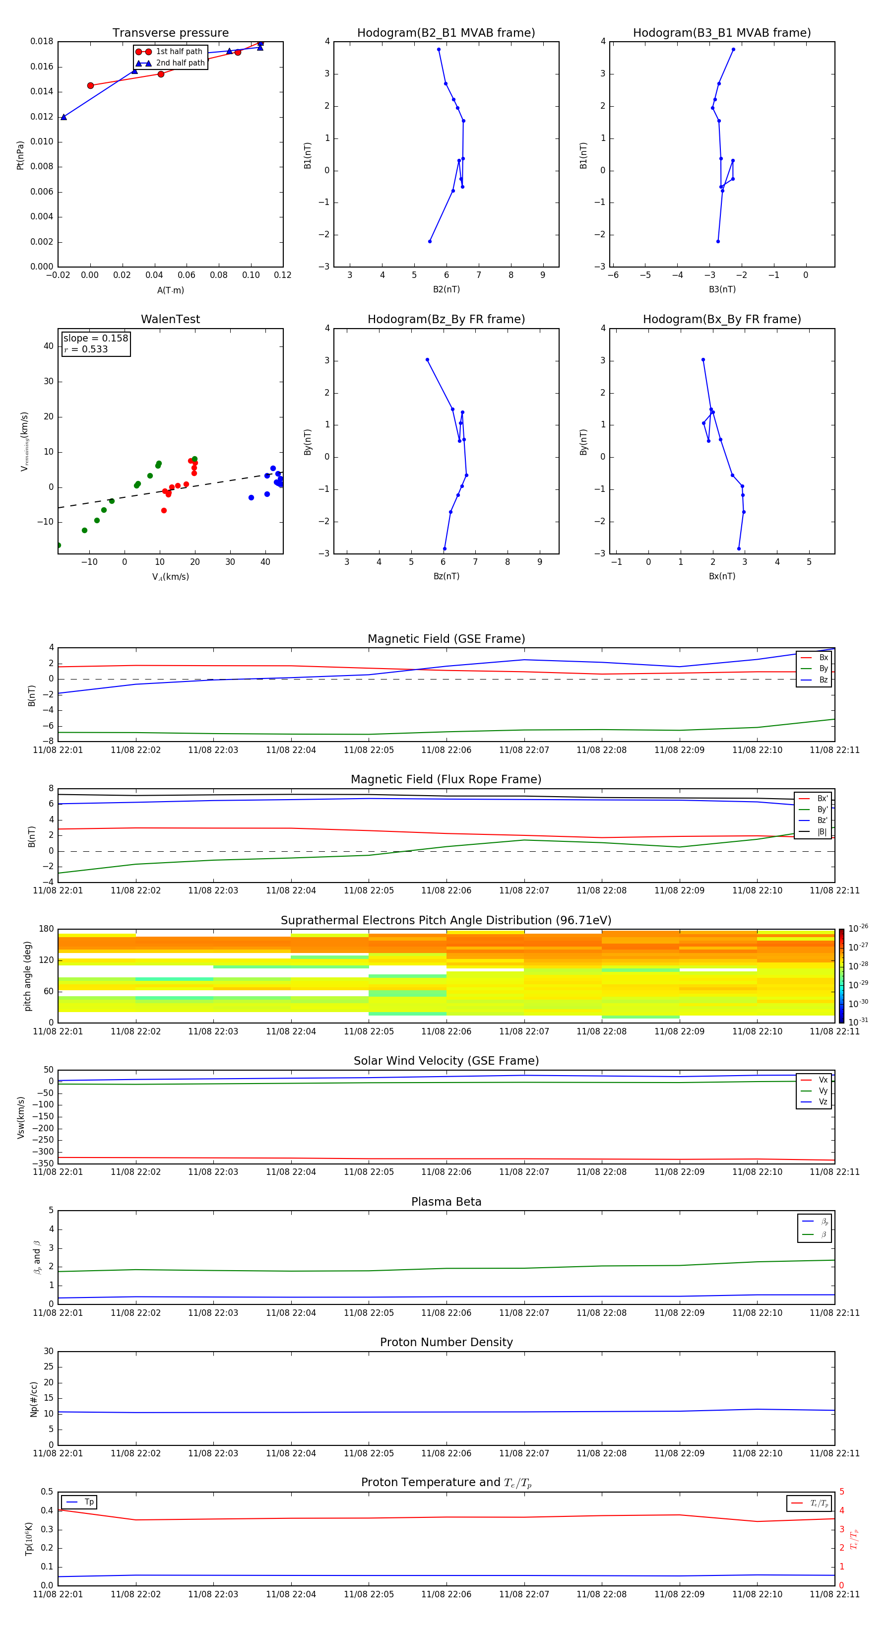Image resolution: width=893 pixels, height=1638 pixels.
Task: Click the "Transverse pressure" plot title
Action: click(170, 33)
